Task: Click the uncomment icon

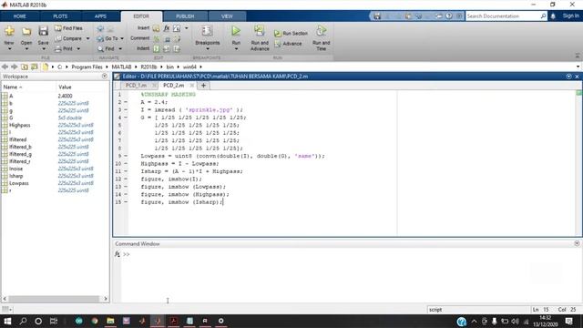Action: 167,38
